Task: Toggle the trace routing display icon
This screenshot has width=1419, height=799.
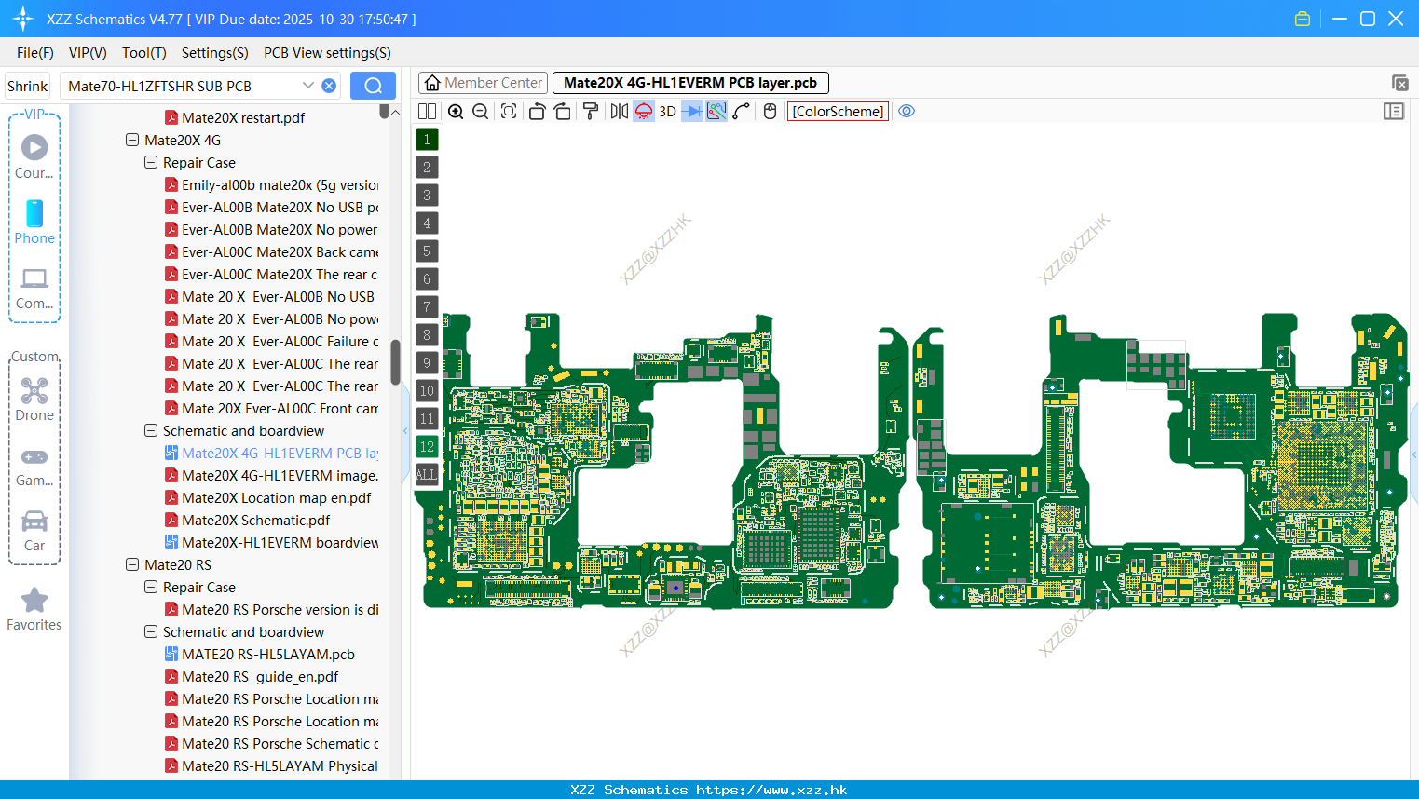Action: [x=716, y=112]
